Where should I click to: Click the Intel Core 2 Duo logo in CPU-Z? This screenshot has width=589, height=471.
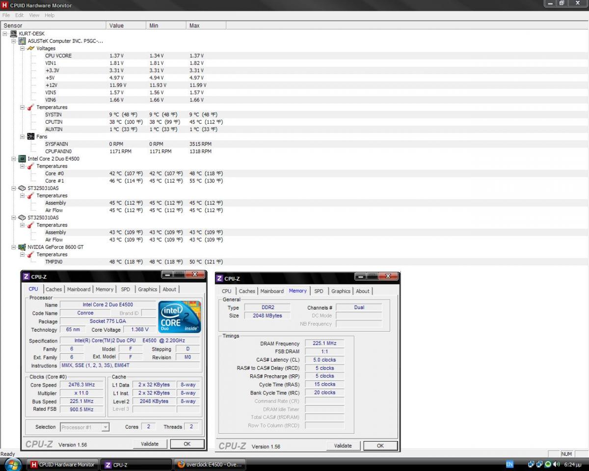pyautogui.click(x=180, y=317)
